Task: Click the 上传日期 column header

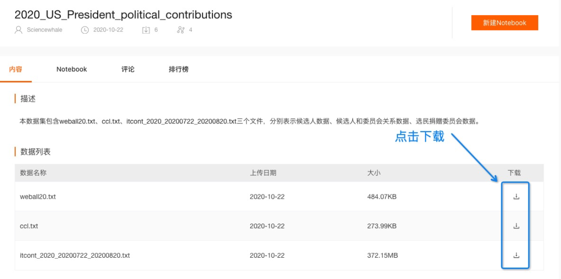Action: pyautogui.click(x=263, y=173)
